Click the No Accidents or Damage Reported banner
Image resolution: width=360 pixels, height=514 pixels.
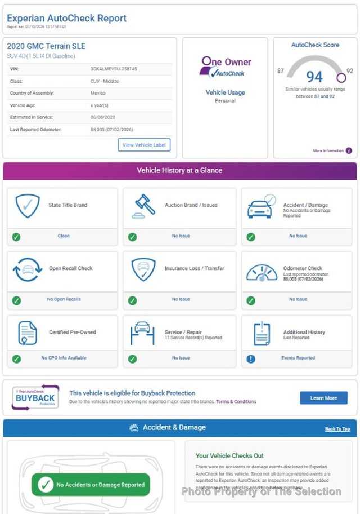[x=91, y=485]
